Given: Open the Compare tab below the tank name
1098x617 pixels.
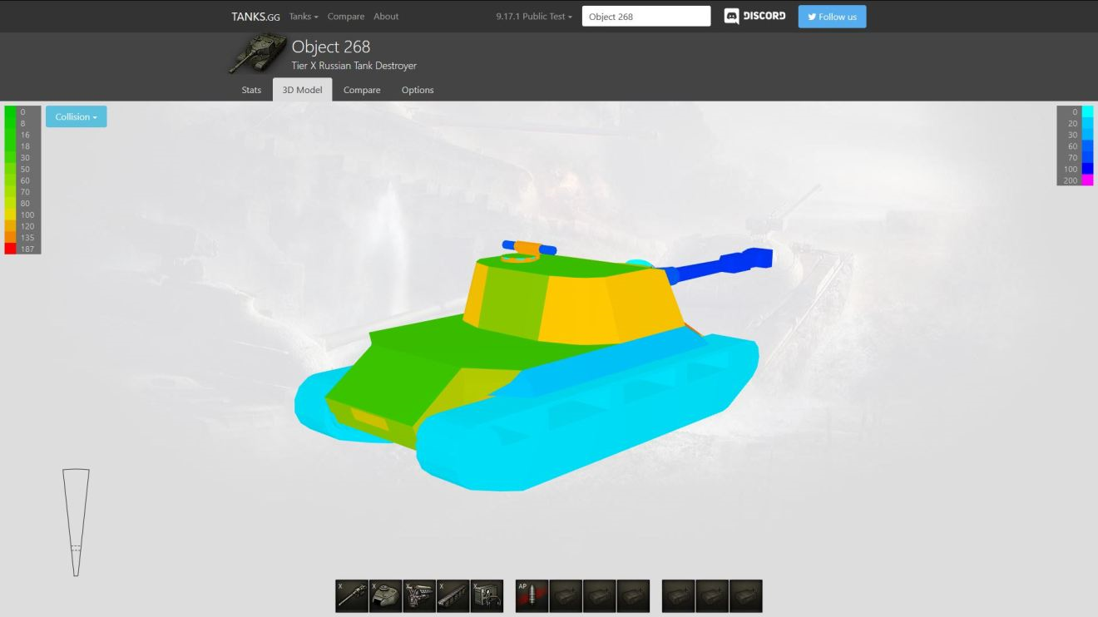Looking at the screenshot, I should (x=362, y=90).
